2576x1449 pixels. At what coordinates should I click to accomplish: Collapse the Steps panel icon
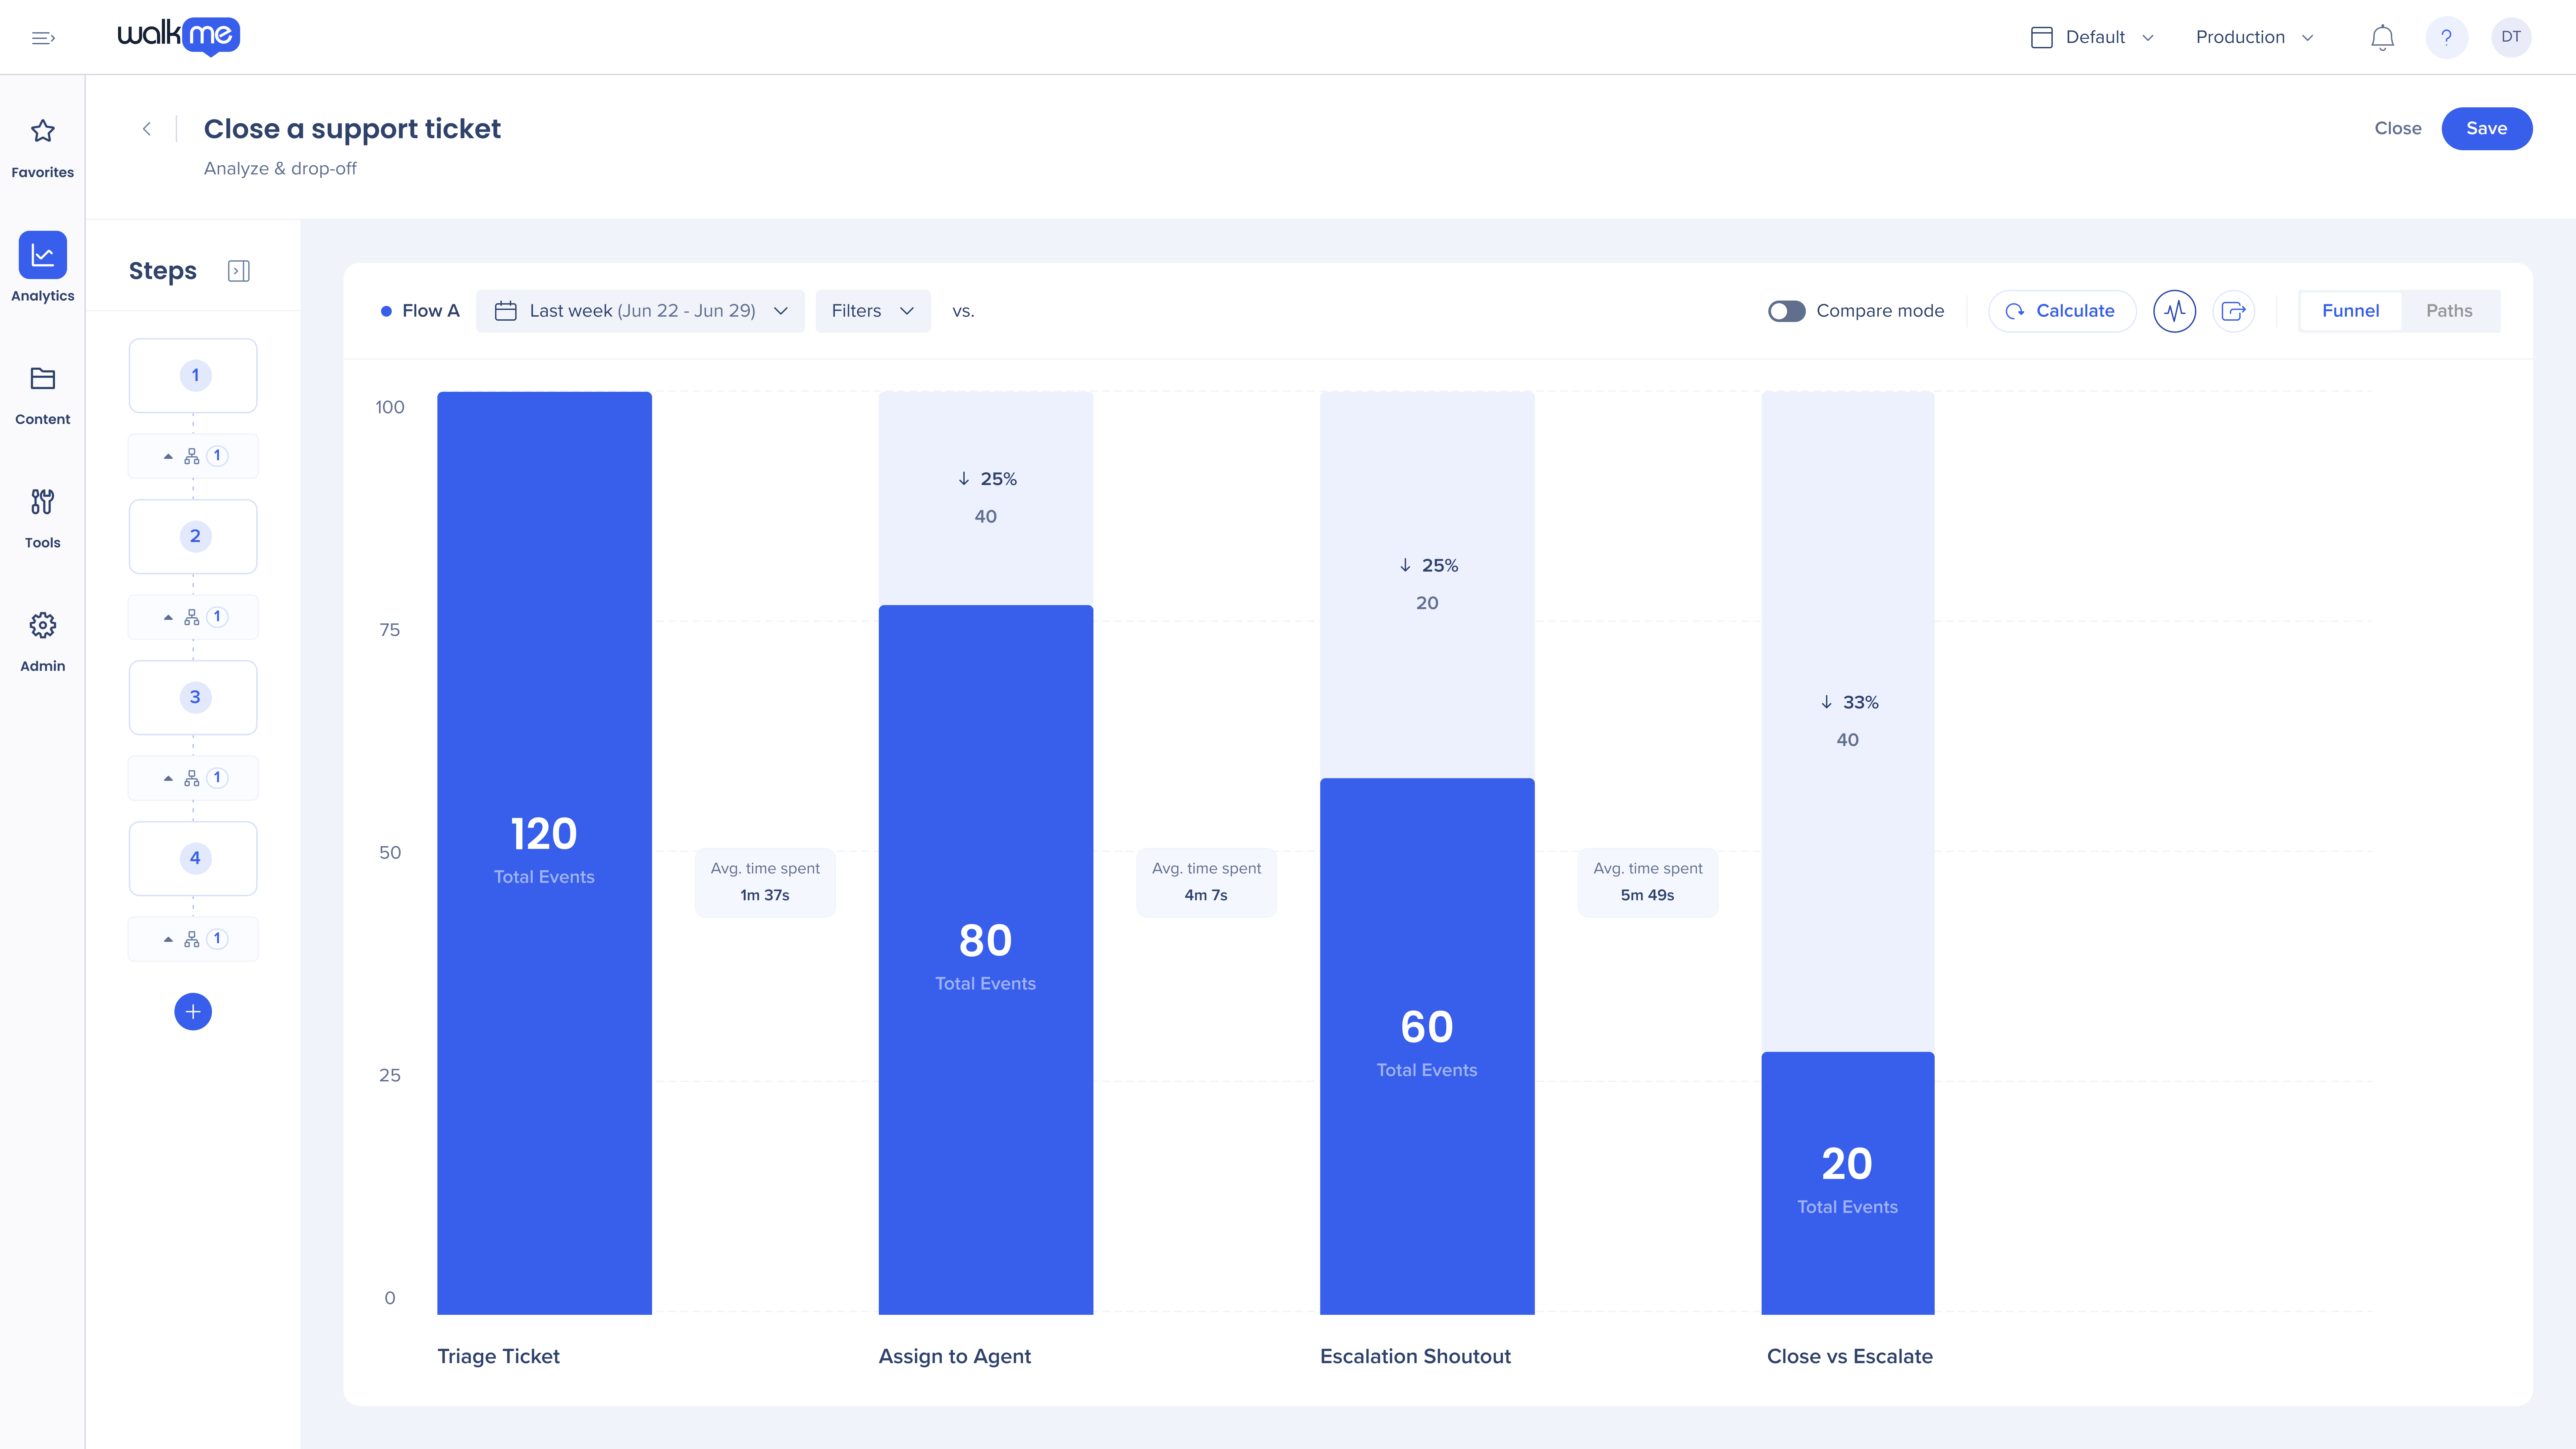pos(239,271)
